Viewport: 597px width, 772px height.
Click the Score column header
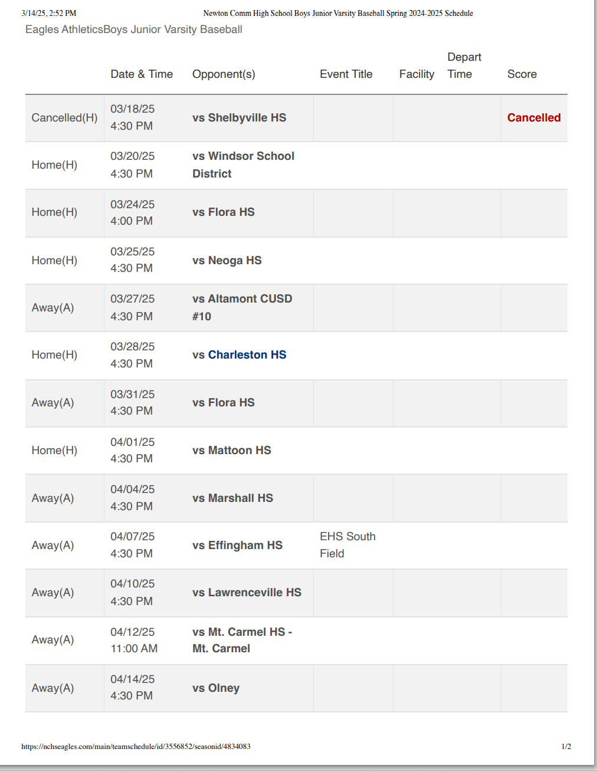521,74
